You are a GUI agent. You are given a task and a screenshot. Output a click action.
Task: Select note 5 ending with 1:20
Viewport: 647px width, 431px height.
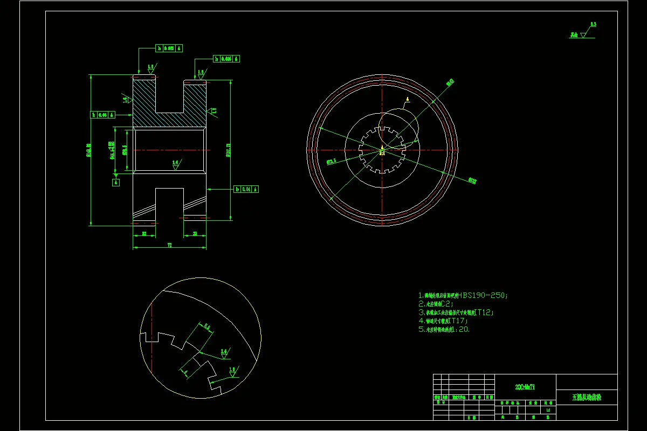pos(444,330)
